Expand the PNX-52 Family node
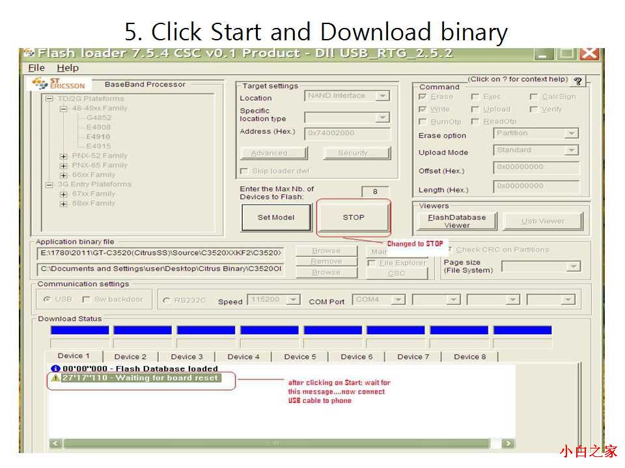The height and width of the screenshot is (468, 625). [x=63, y=156]
